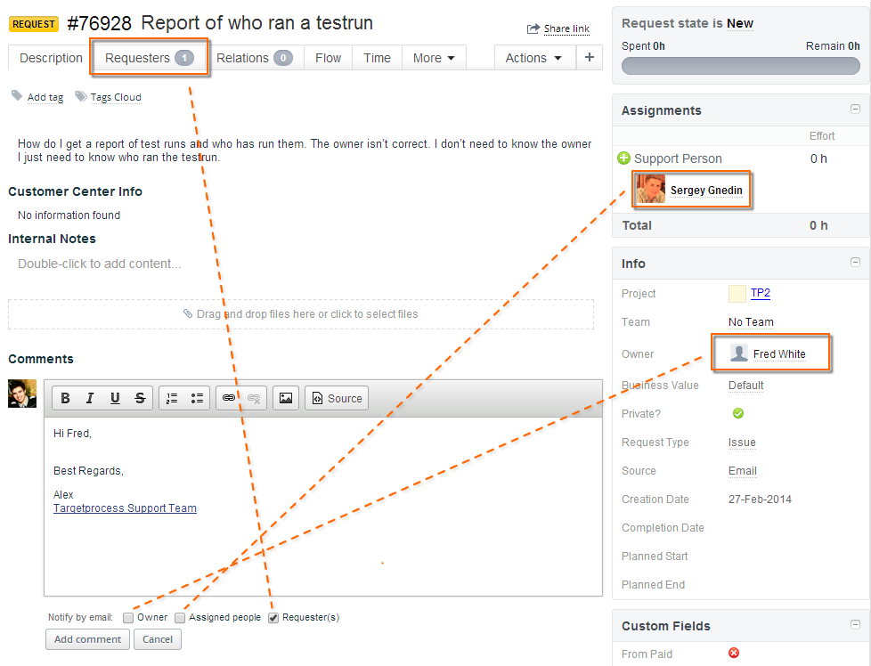Collapse the Assignments panel
The width and height of the screenshot is (871, 666).
855,109
